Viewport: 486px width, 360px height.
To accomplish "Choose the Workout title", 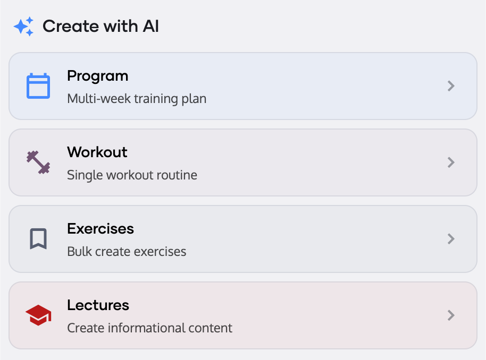I will (97, 152).
